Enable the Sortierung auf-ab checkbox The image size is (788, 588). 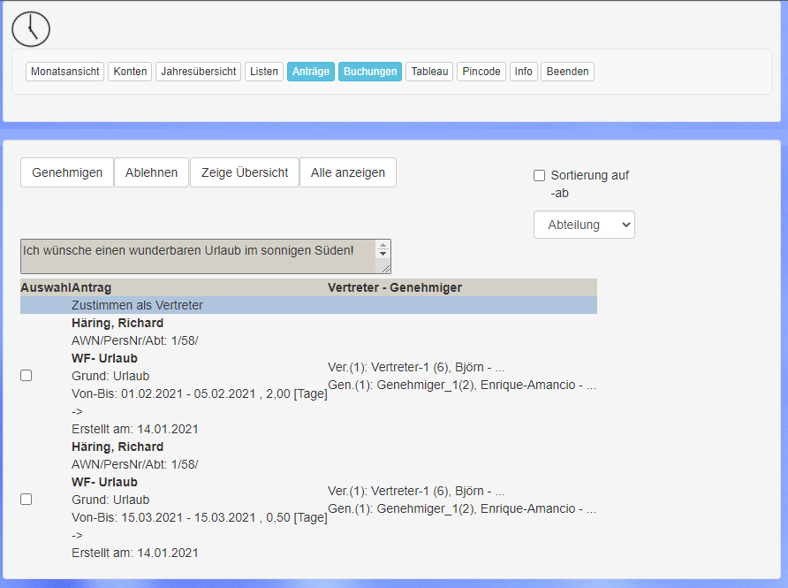[540, 176]
